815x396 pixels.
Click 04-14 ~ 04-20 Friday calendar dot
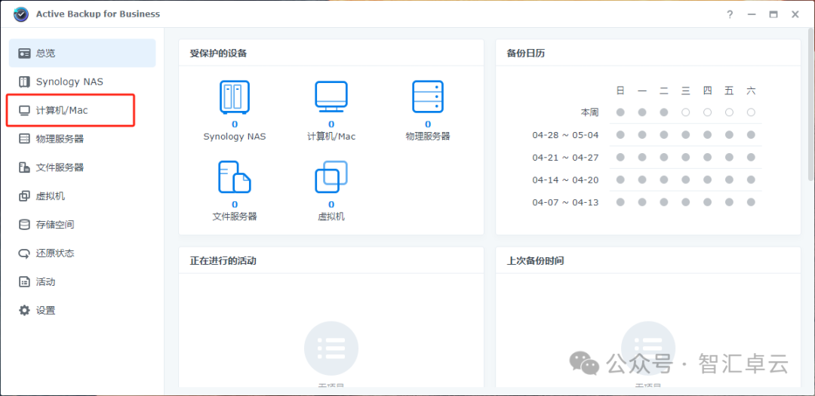[x=729, y=180]
